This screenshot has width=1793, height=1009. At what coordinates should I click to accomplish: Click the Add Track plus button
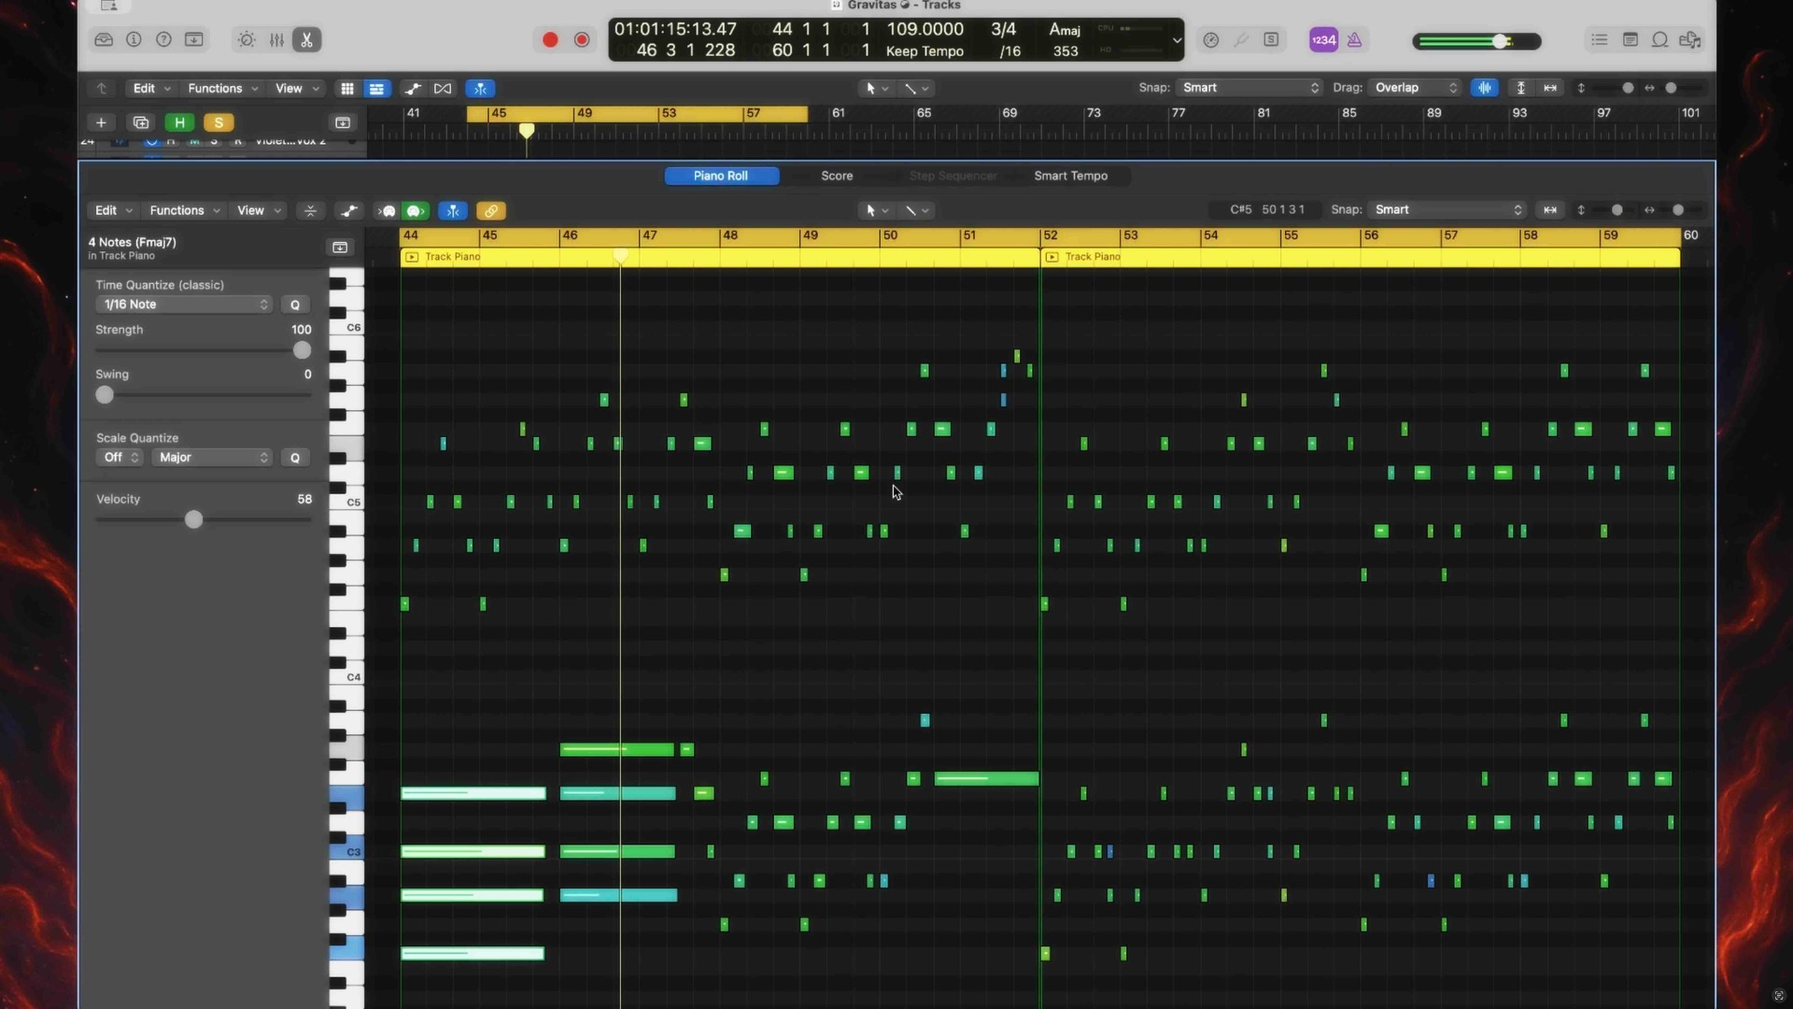coord(101,122)
